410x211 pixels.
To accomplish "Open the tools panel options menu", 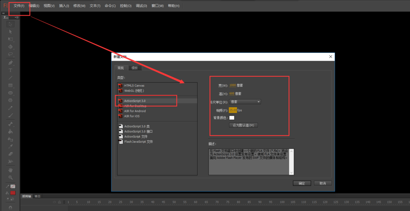I will (17, 17).
